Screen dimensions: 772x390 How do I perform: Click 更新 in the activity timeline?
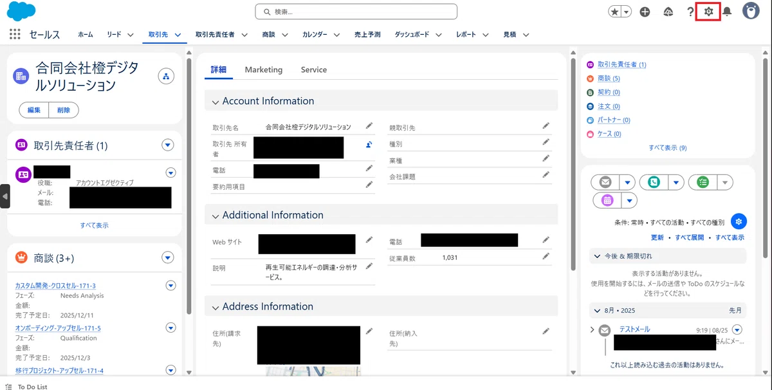(657, 237)
